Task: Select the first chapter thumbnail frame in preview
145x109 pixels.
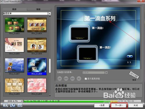Action: click(79, 33)
